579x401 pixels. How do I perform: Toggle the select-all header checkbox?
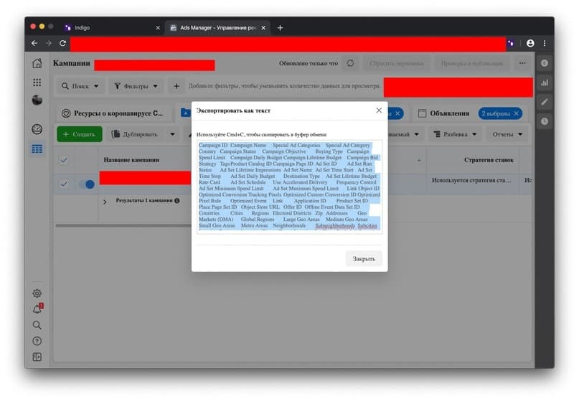point(64,160)
